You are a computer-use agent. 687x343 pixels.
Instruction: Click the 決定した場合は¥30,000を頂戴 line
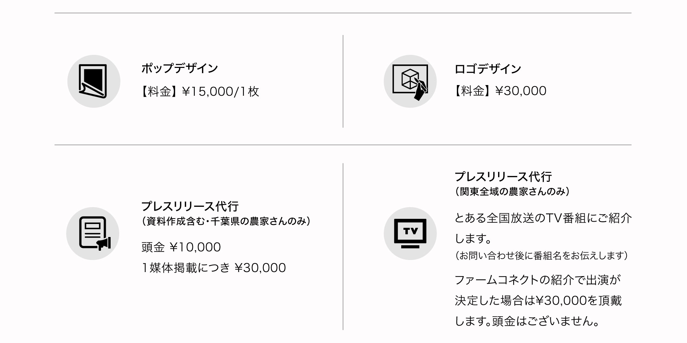pos(538,300)
